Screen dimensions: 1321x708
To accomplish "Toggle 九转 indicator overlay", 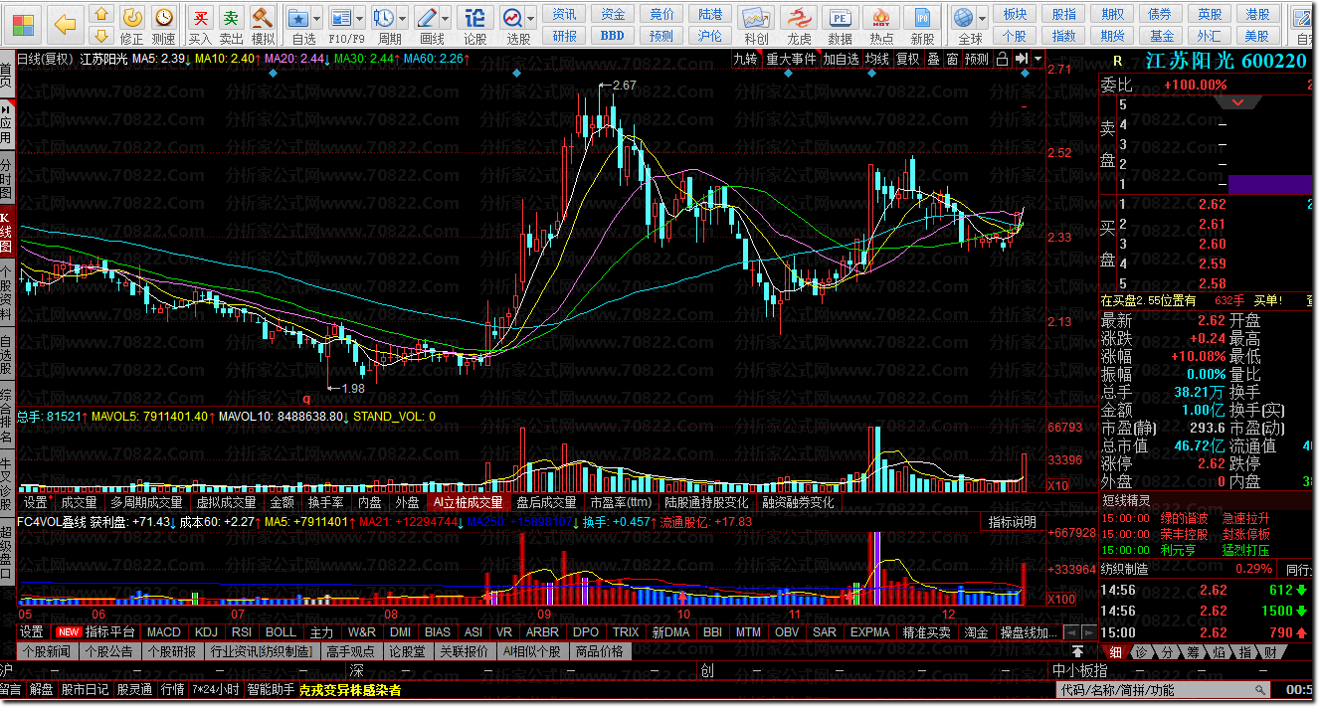I will tap(745, 59).
